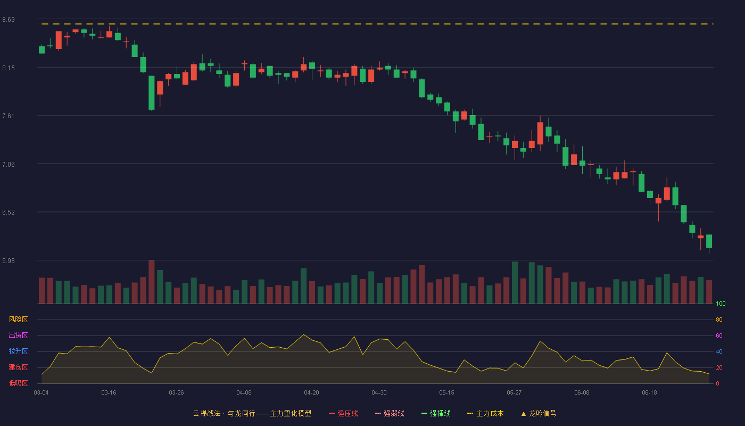
Task: Click the 建仓区 zone label
Action: pos(18,367)
